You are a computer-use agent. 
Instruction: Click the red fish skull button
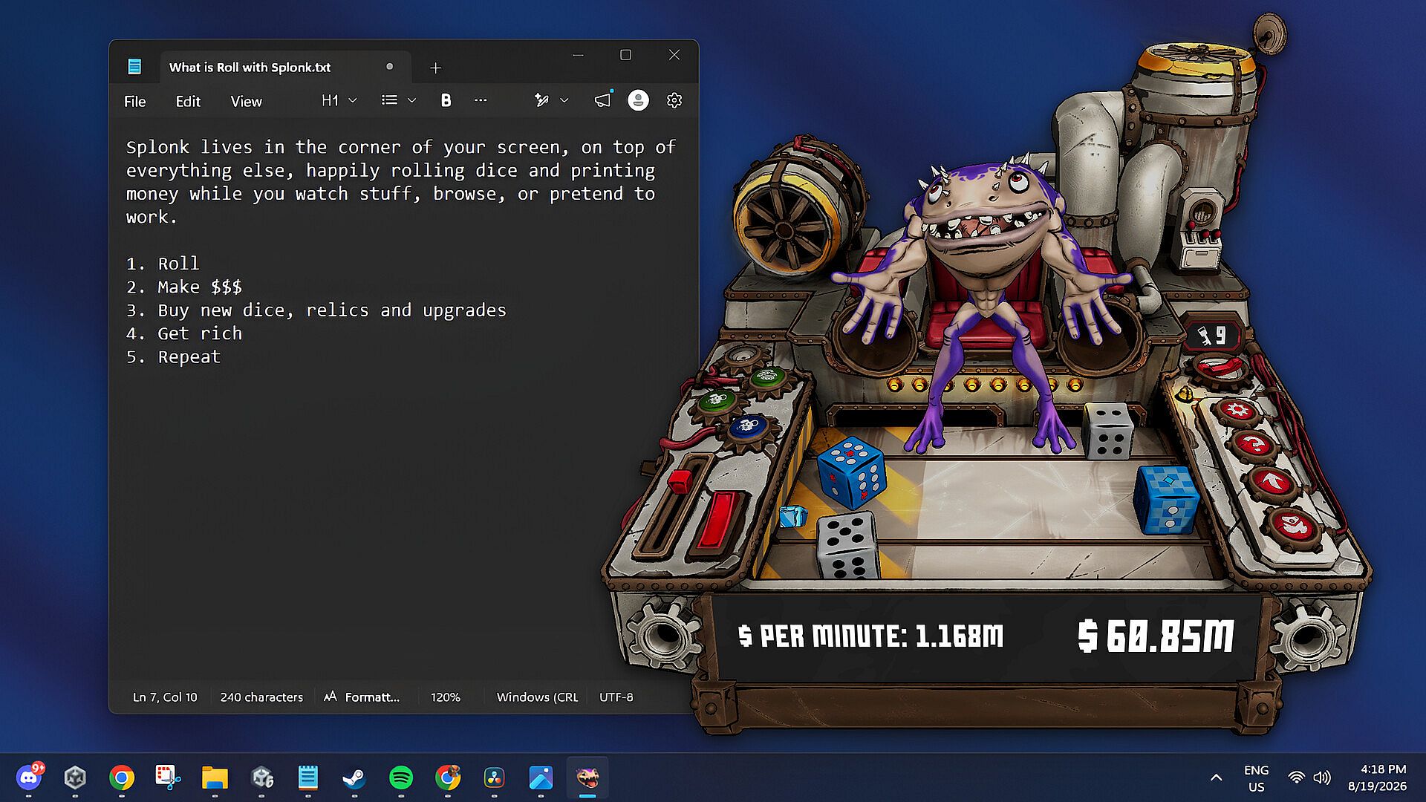(x=1294, y=526)
